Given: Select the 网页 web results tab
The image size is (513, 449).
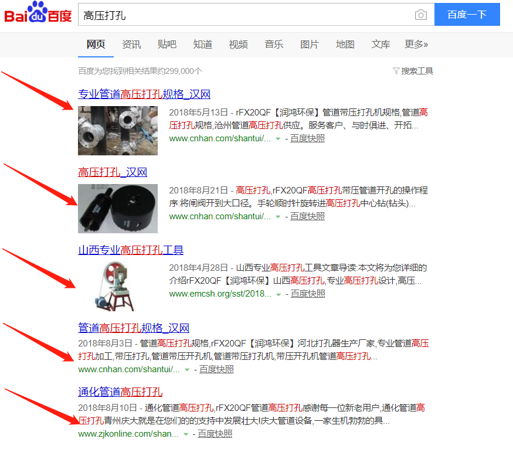Looking at the screenshot, I should click(x=96, y=44).
